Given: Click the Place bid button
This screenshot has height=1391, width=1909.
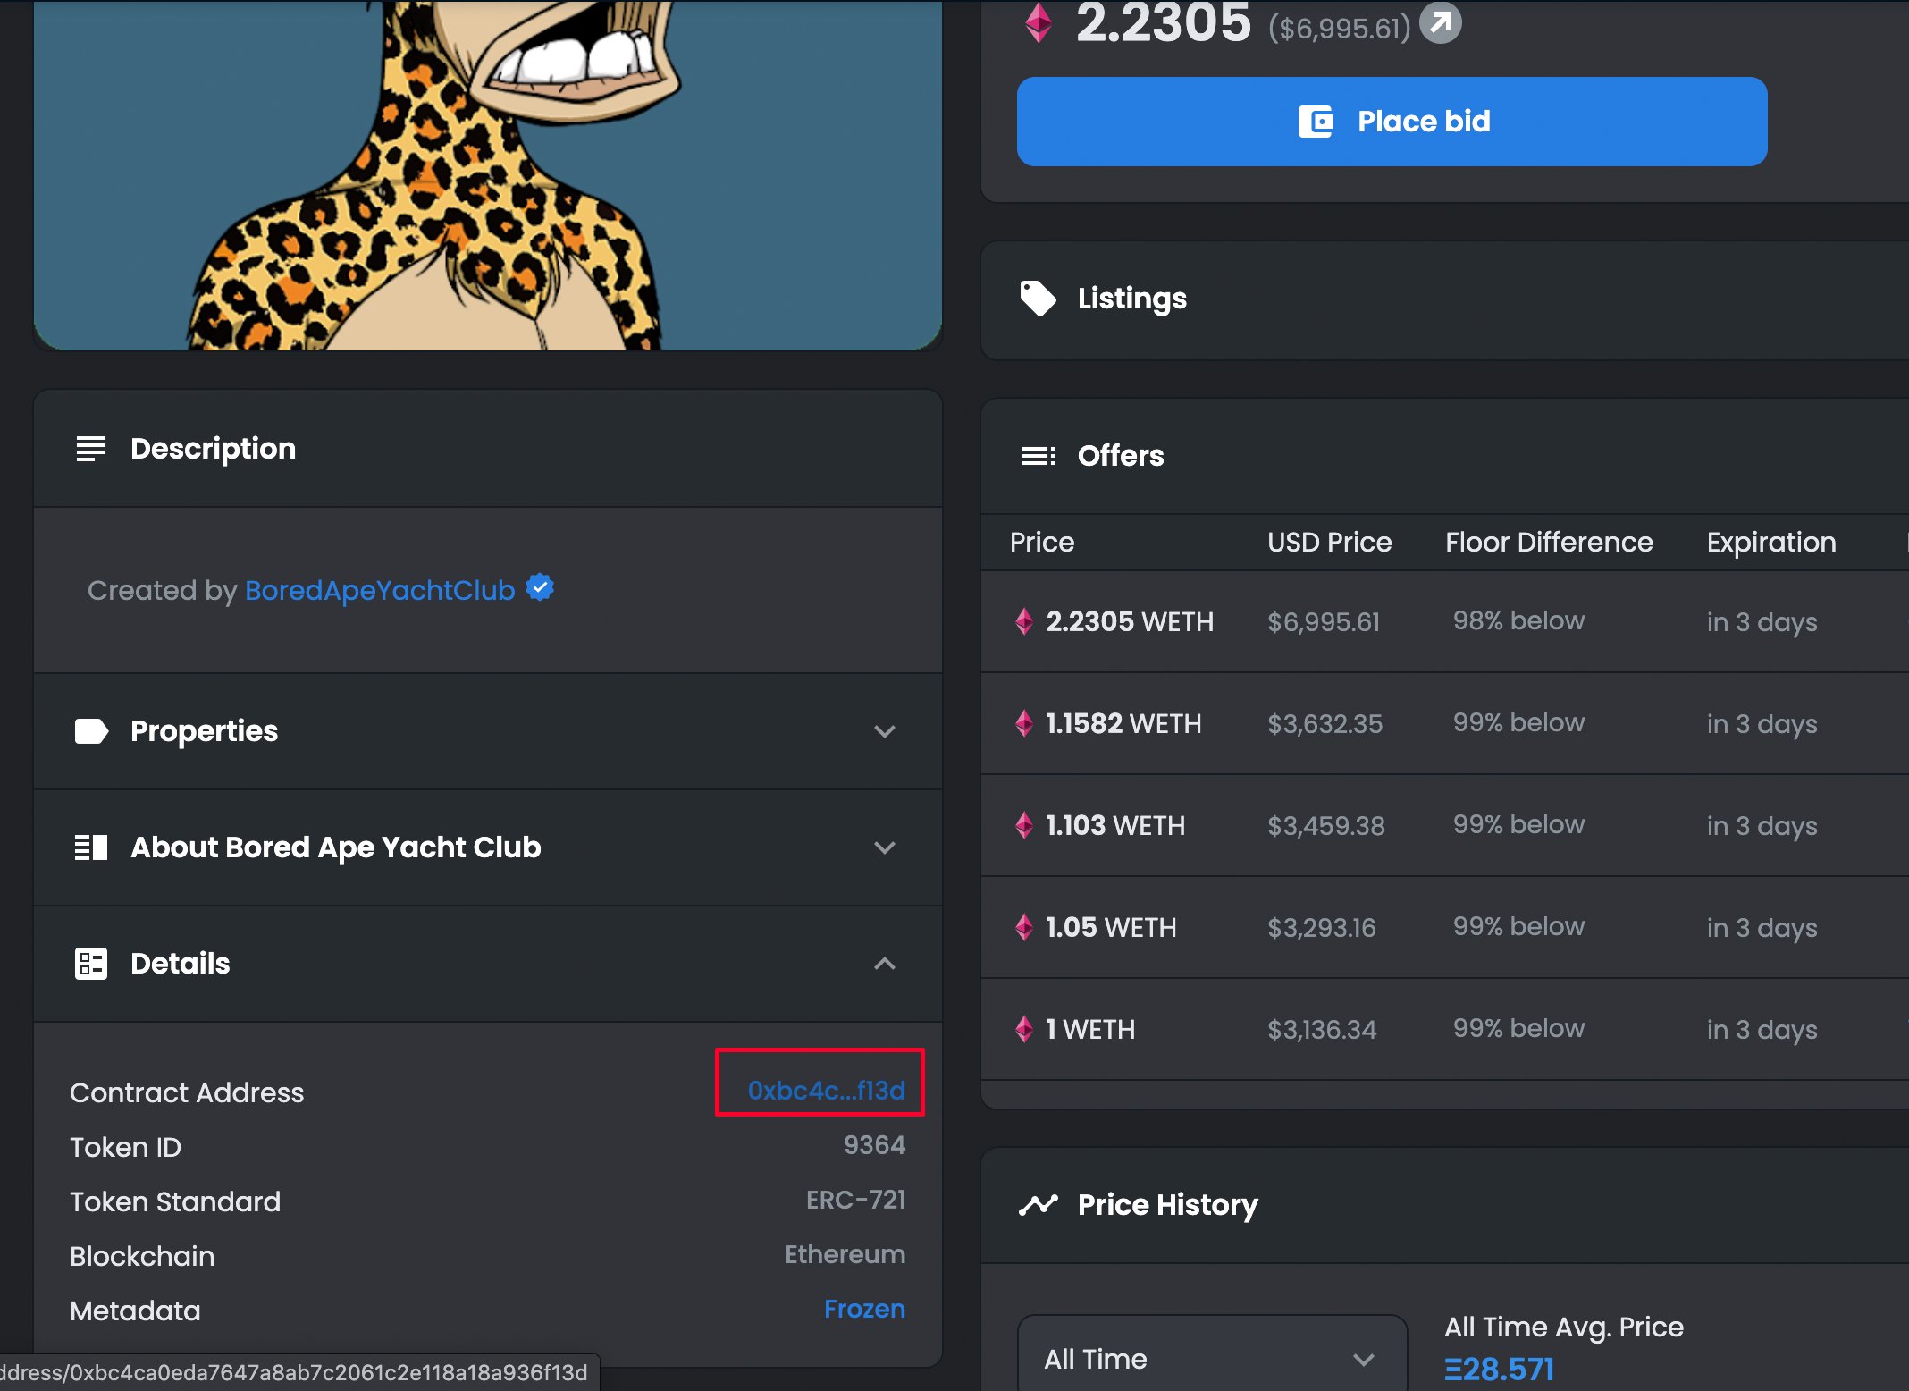Looking at the screenshot, I should click(x=1392, y=122).
